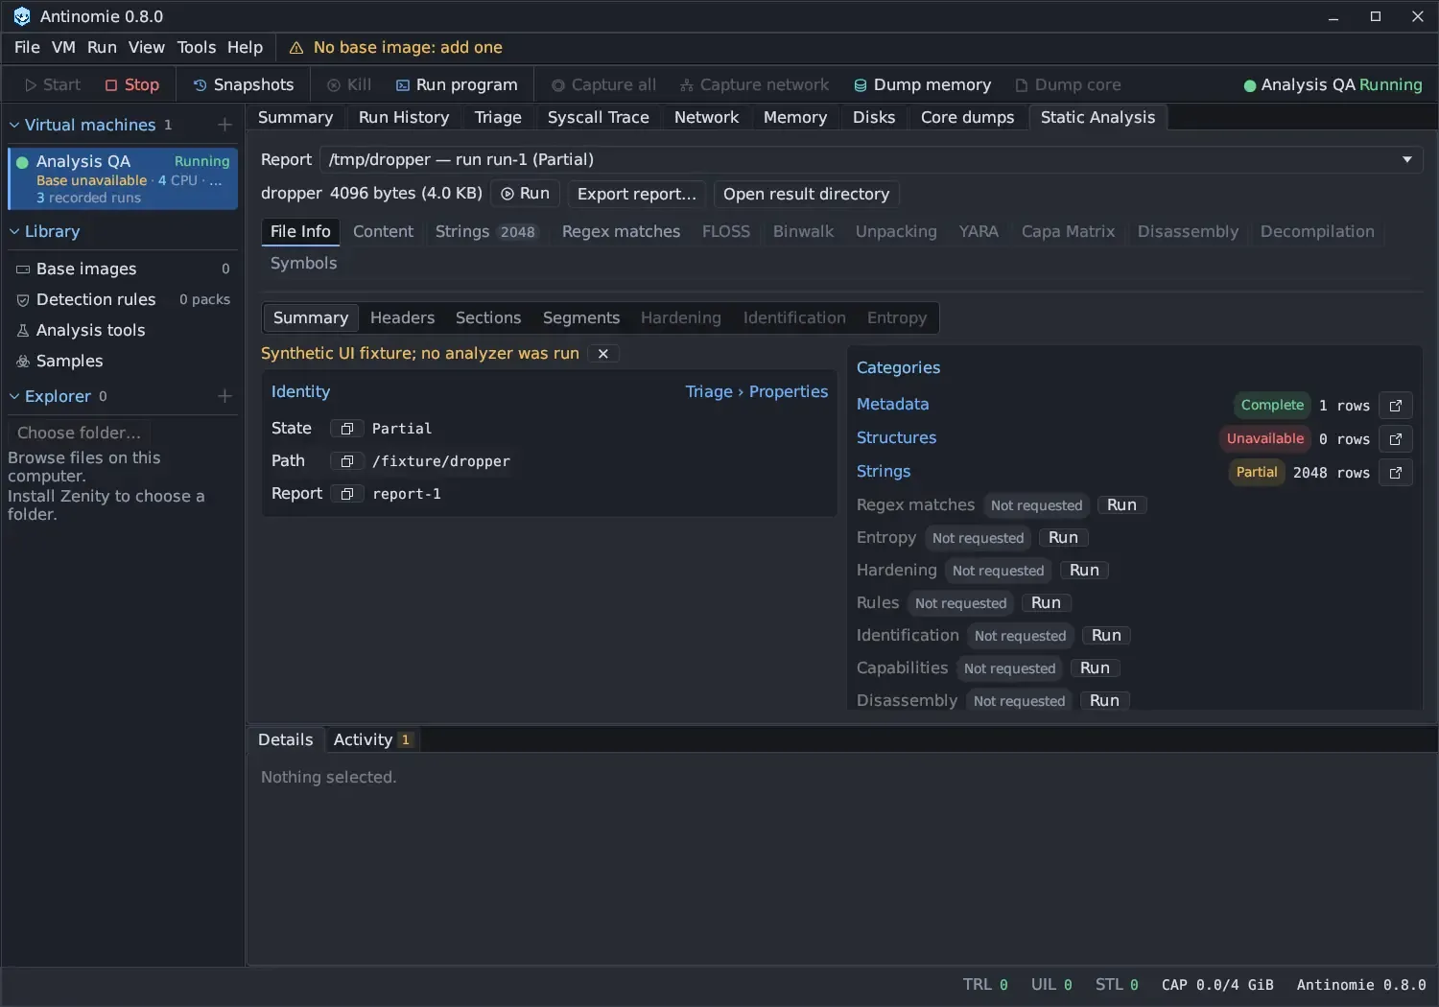The width and height of the screenshot is (1439, 1007).
Task: Open the Regex matches tab
Action: 621,231
